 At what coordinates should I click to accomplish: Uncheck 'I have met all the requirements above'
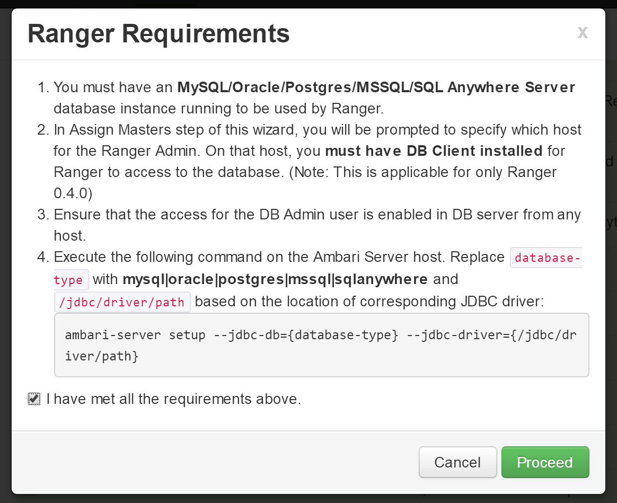(34, 399)
